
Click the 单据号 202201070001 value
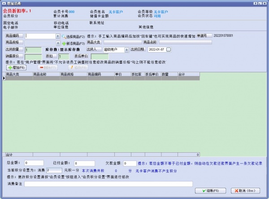[x=223, y=35]
